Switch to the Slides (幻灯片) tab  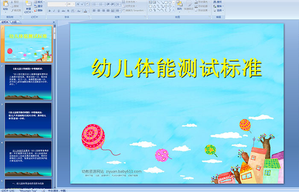[x=5, y=22]
